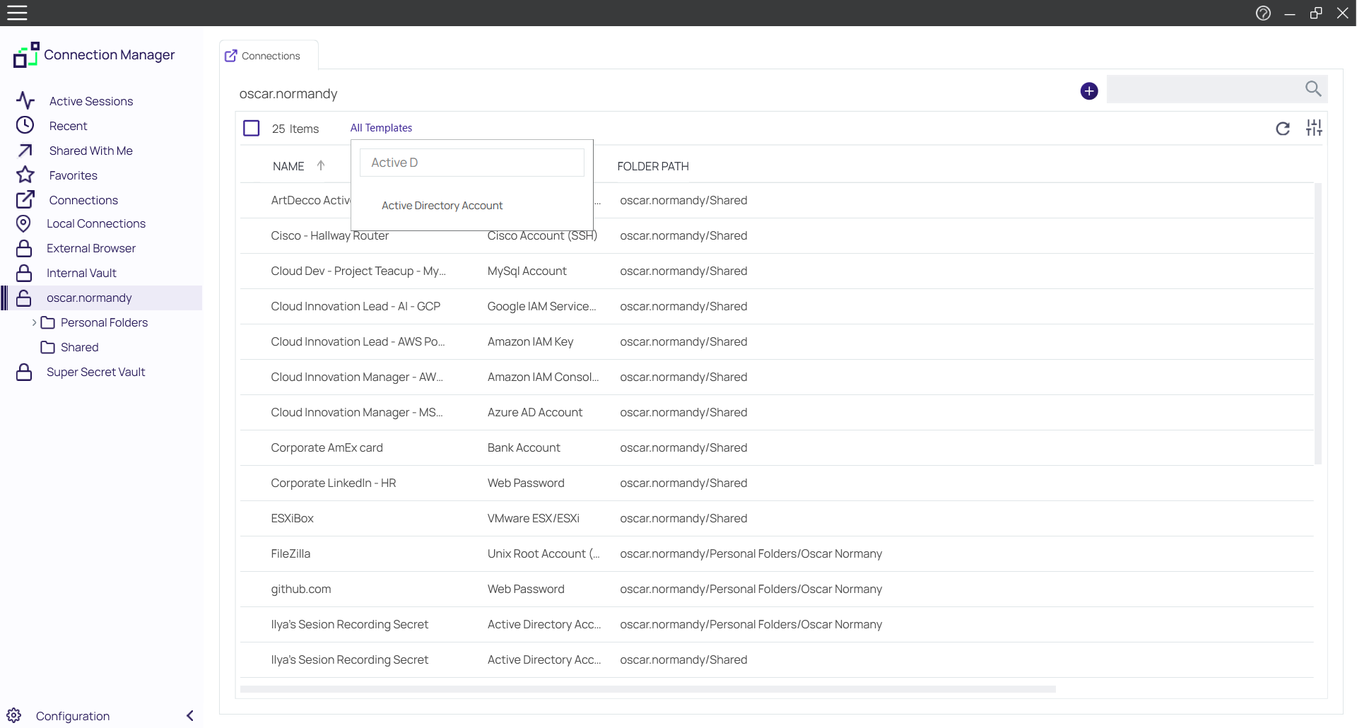
Task: Click the Personal Folders folder icon
Action: coord(48,322)
